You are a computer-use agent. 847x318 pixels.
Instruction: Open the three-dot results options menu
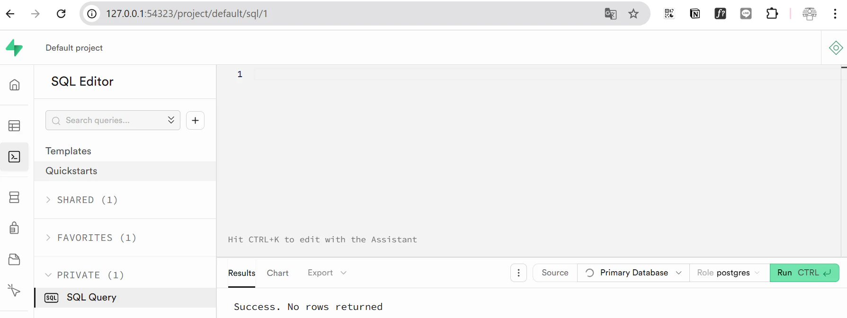[518, 273]
